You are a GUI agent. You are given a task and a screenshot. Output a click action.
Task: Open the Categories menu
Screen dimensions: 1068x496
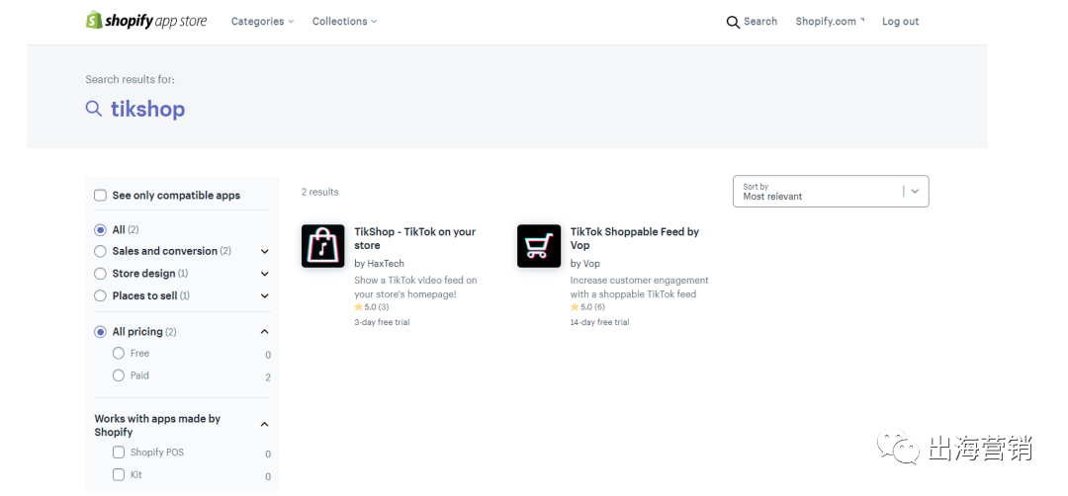(x=262, y=21)
